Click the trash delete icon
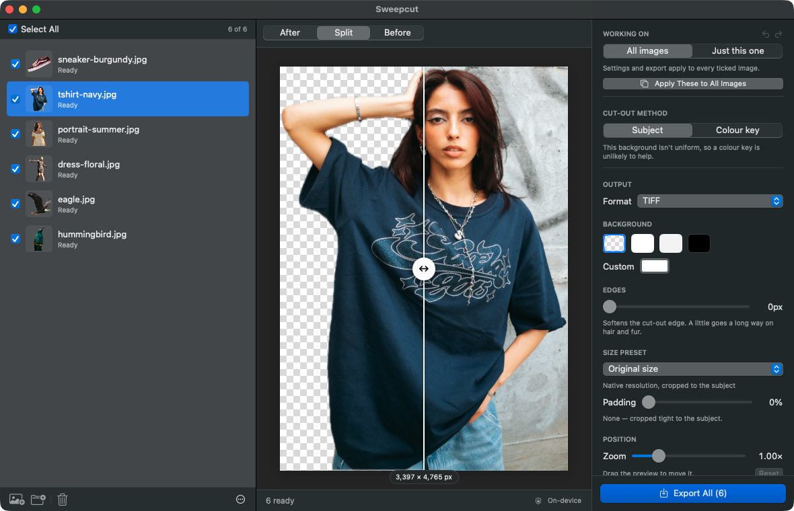Viewport: 794px width, 511px height. click(63, 500)
